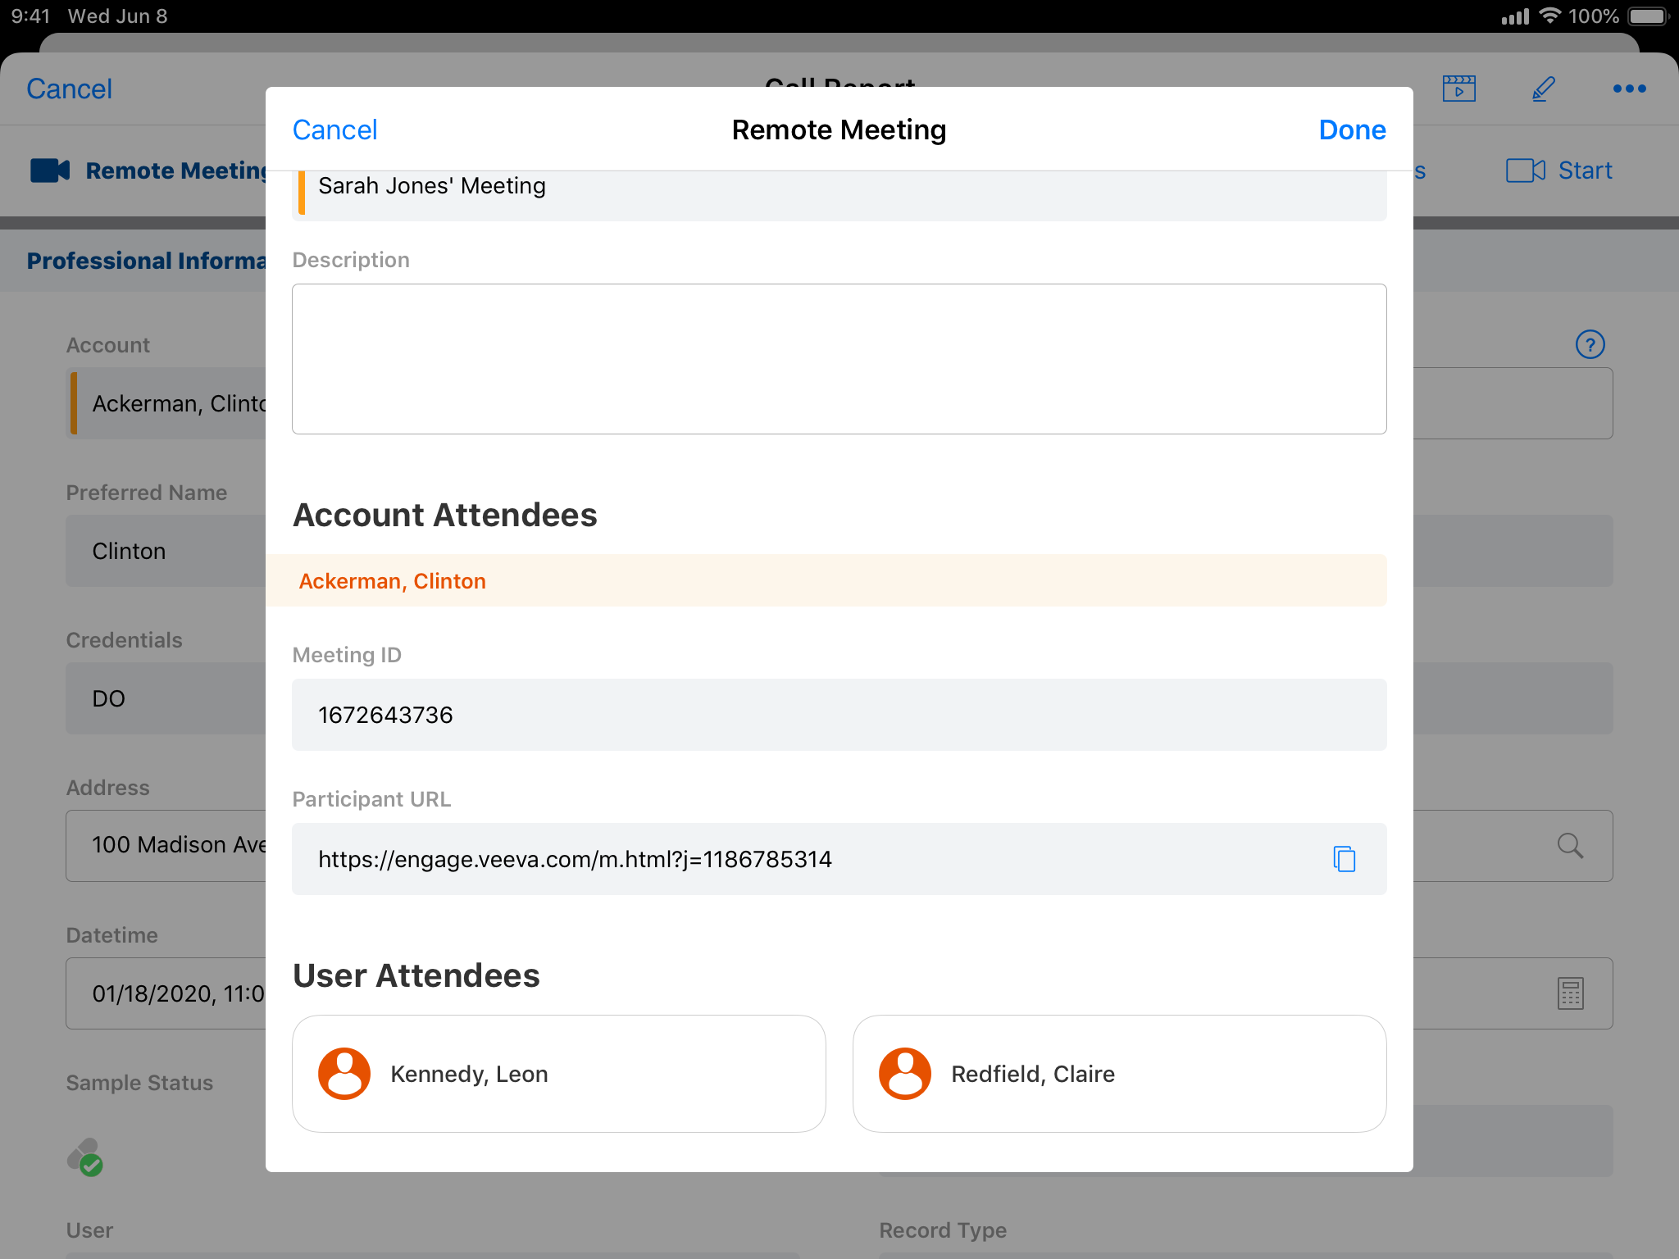
Task: Open the three-dots more options menu
Action: coord(1628,89)
